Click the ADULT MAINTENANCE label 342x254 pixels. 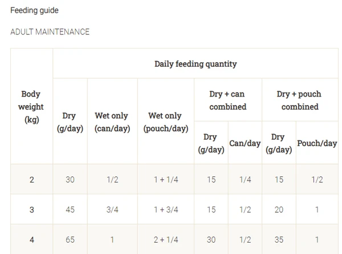point(50,32)
